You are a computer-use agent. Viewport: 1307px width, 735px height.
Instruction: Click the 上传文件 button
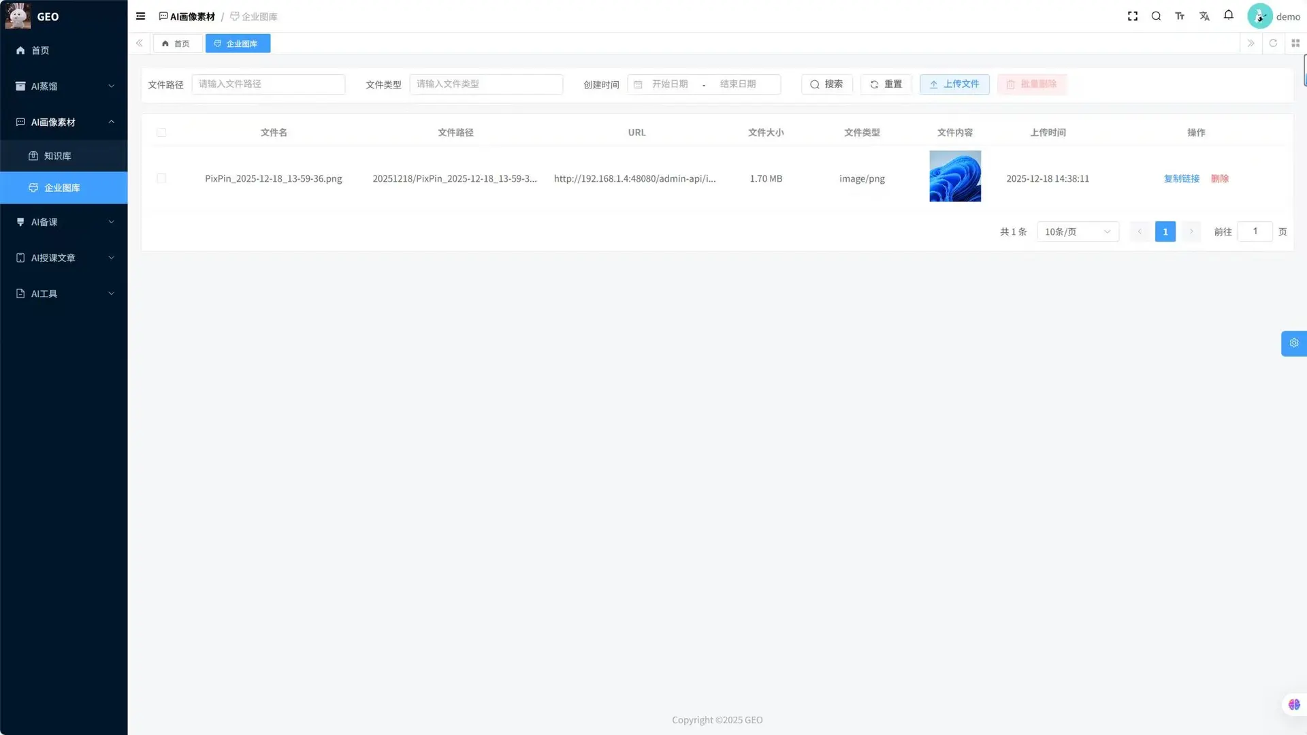coord(954,84)
